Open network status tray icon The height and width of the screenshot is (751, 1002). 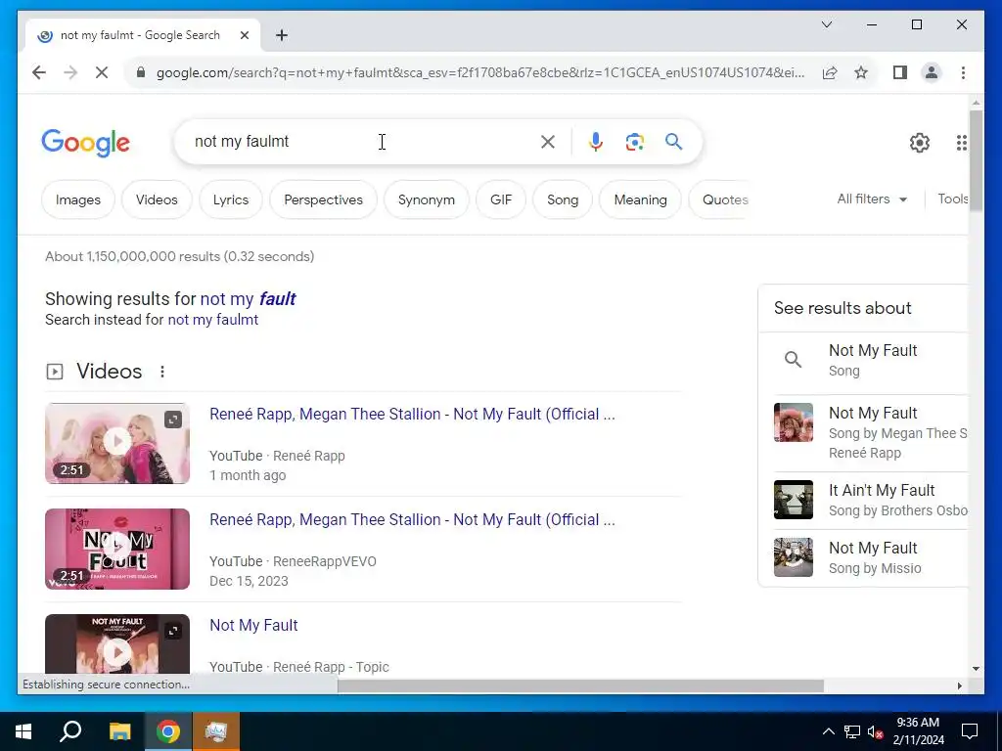point(852,731)
